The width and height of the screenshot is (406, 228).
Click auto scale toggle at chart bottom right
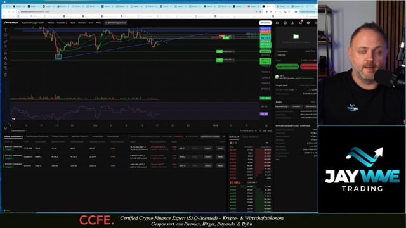tap(270, 131)
